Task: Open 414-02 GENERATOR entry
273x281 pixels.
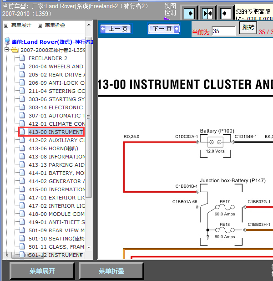Action: pos(56,181)
